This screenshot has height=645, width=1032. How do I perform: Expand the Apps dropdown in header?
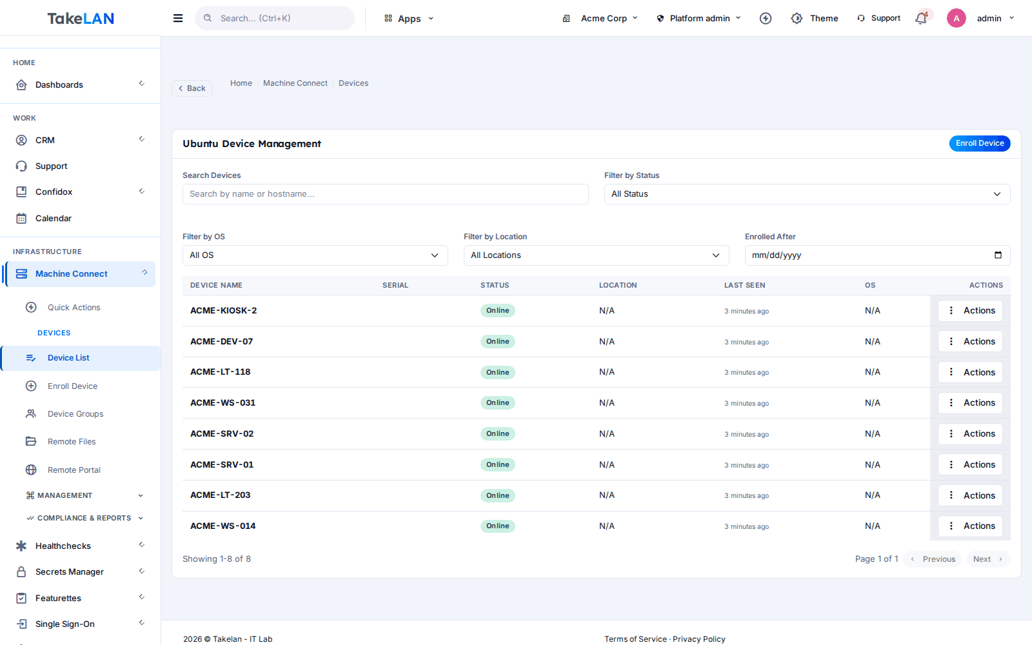point(409,19)
